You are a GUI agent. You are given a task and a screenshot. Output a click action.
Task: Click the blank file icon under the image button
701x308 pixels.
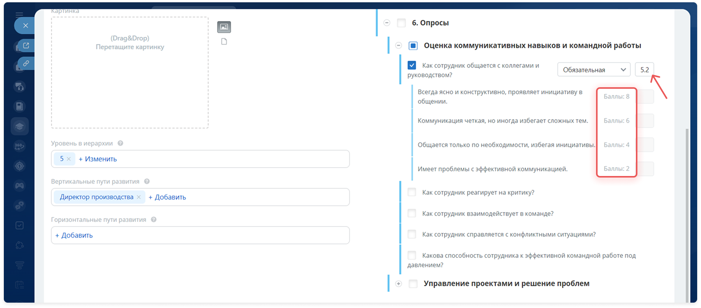click(224, 41)
